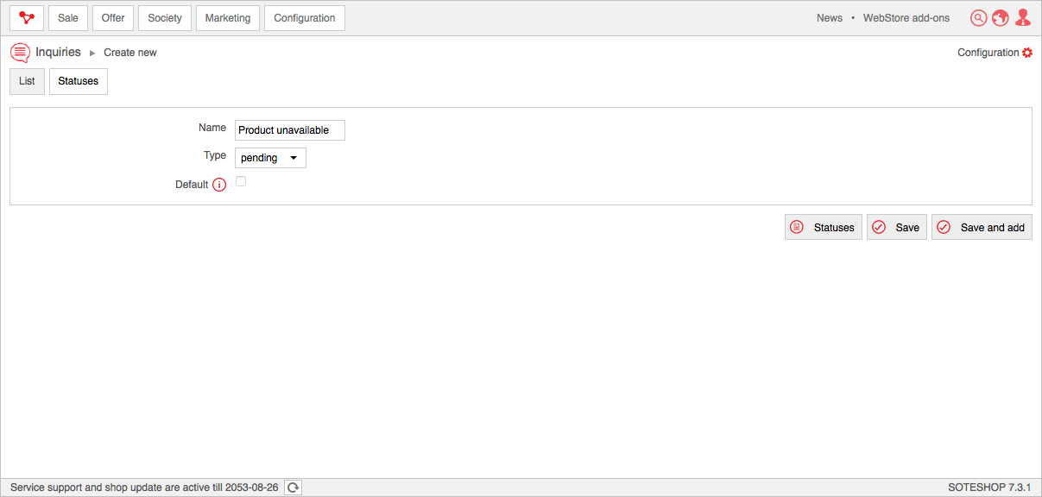
Task: Open the Configuration top menu
Action: coord(305,18)
